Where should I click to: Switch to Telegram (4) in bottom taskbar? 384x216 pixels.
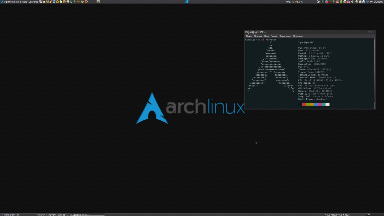(18, 214)
